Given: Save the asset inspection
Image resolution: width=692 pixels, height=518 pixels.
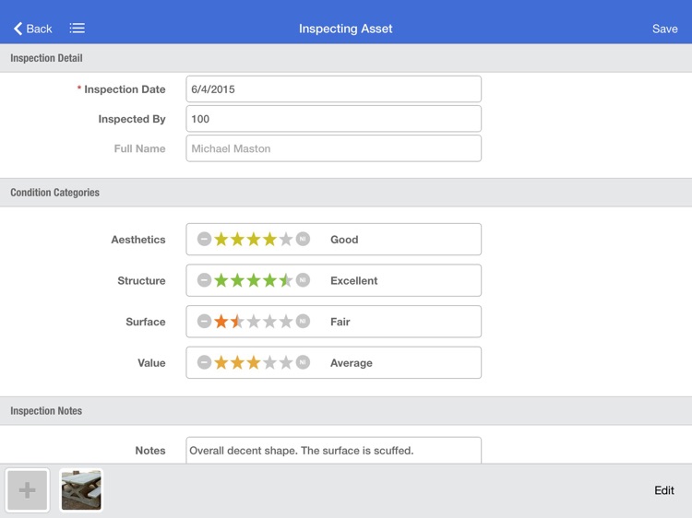Looking at the screenshot, I should (x=664, y=29).
